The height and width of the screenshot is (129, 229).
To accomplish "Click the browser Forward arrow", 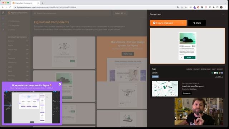I will pos(6,7).
